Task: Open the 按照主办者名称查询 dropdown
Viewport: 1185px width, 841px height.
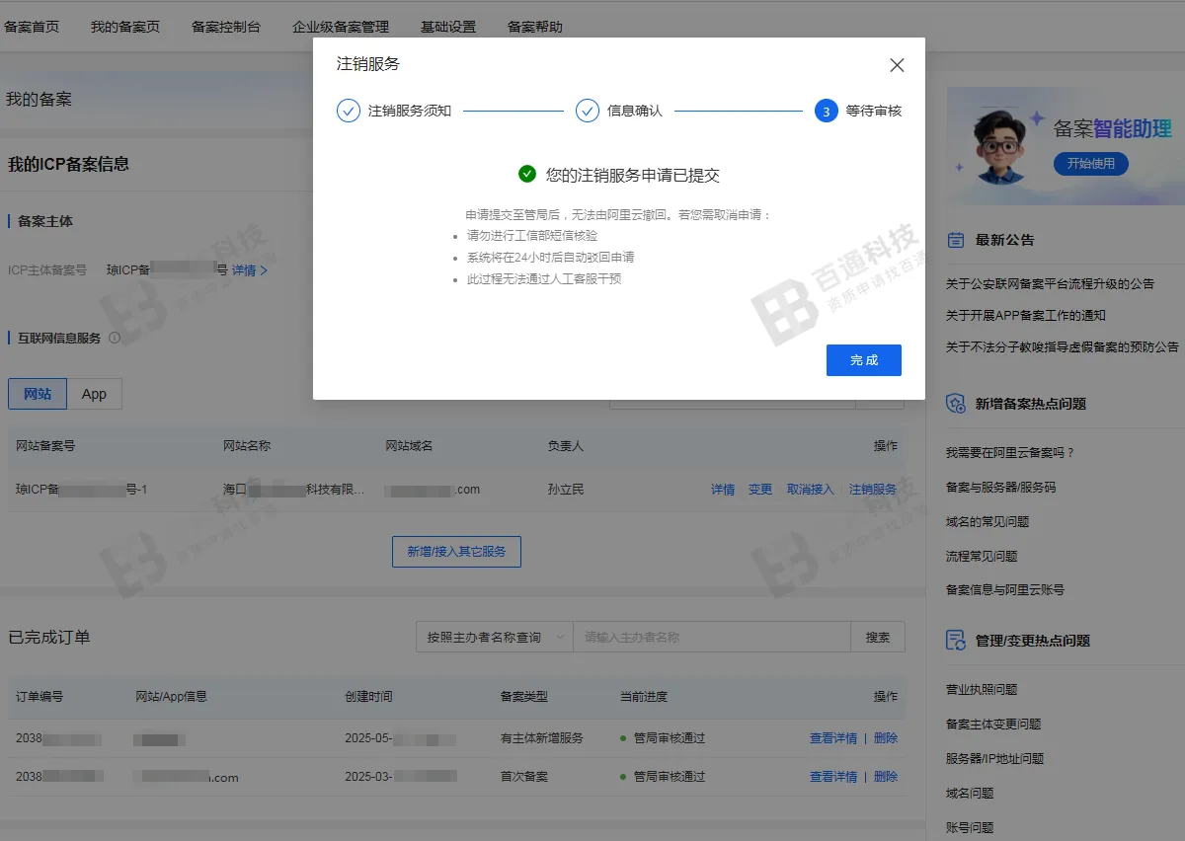Action: tap(494, 637)
